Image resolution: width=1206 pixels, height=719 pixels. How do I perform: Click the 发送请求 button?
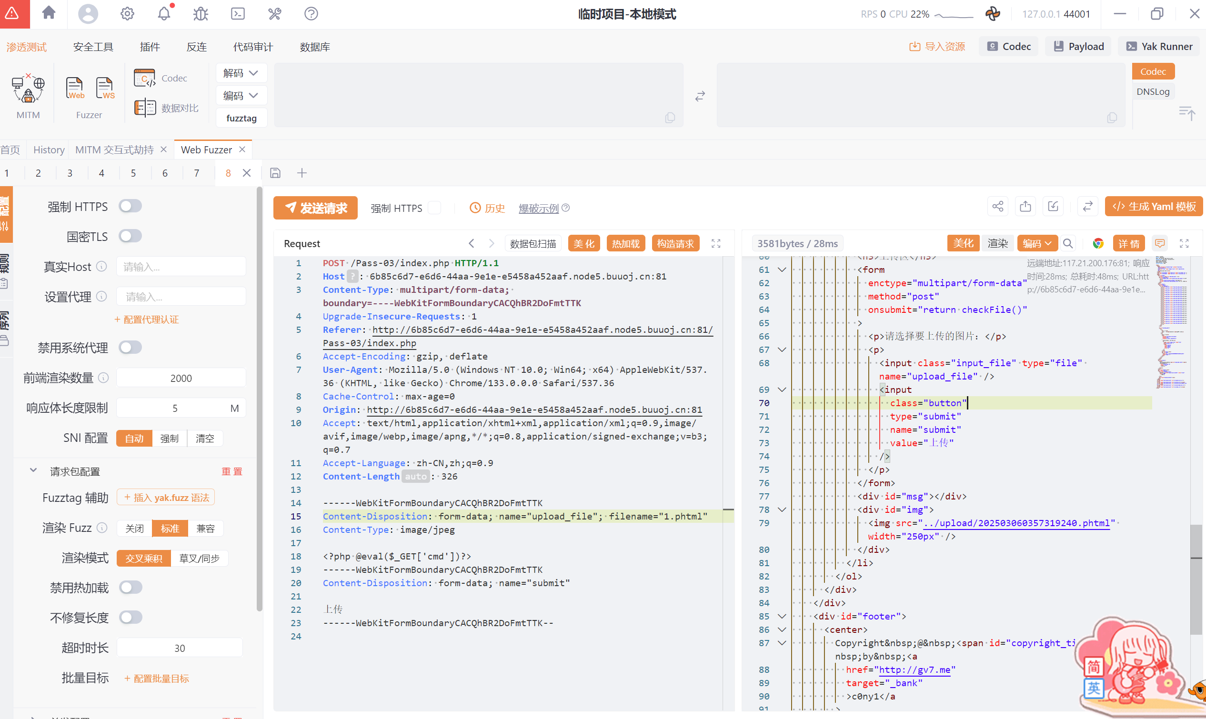[x=315, y=208]
